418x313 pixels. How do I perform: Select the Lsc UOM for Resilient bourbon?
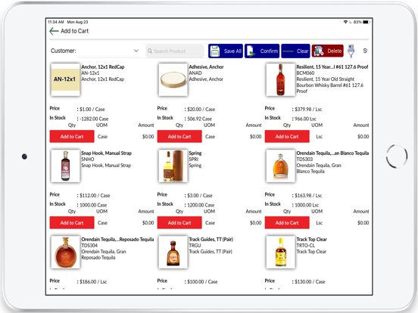(319, 137)
